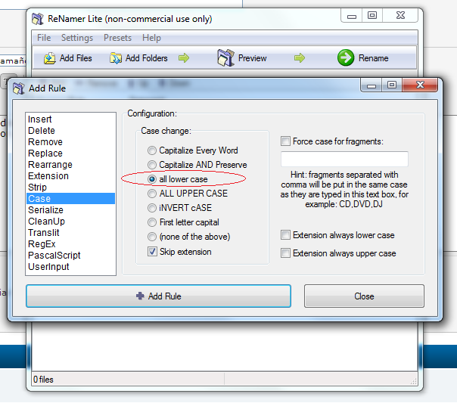The height and width of the screenshot is (403, 457).
Task: Click the Add Files toolbar icon
Action: 50,58
